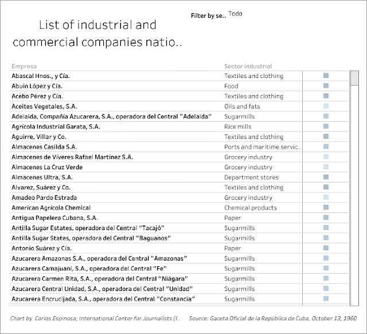Screen dimensions: 367x334
Task: Click Alvarez, Suárez y Co. name
Action: pyautogui.click(x=41, y=188)
